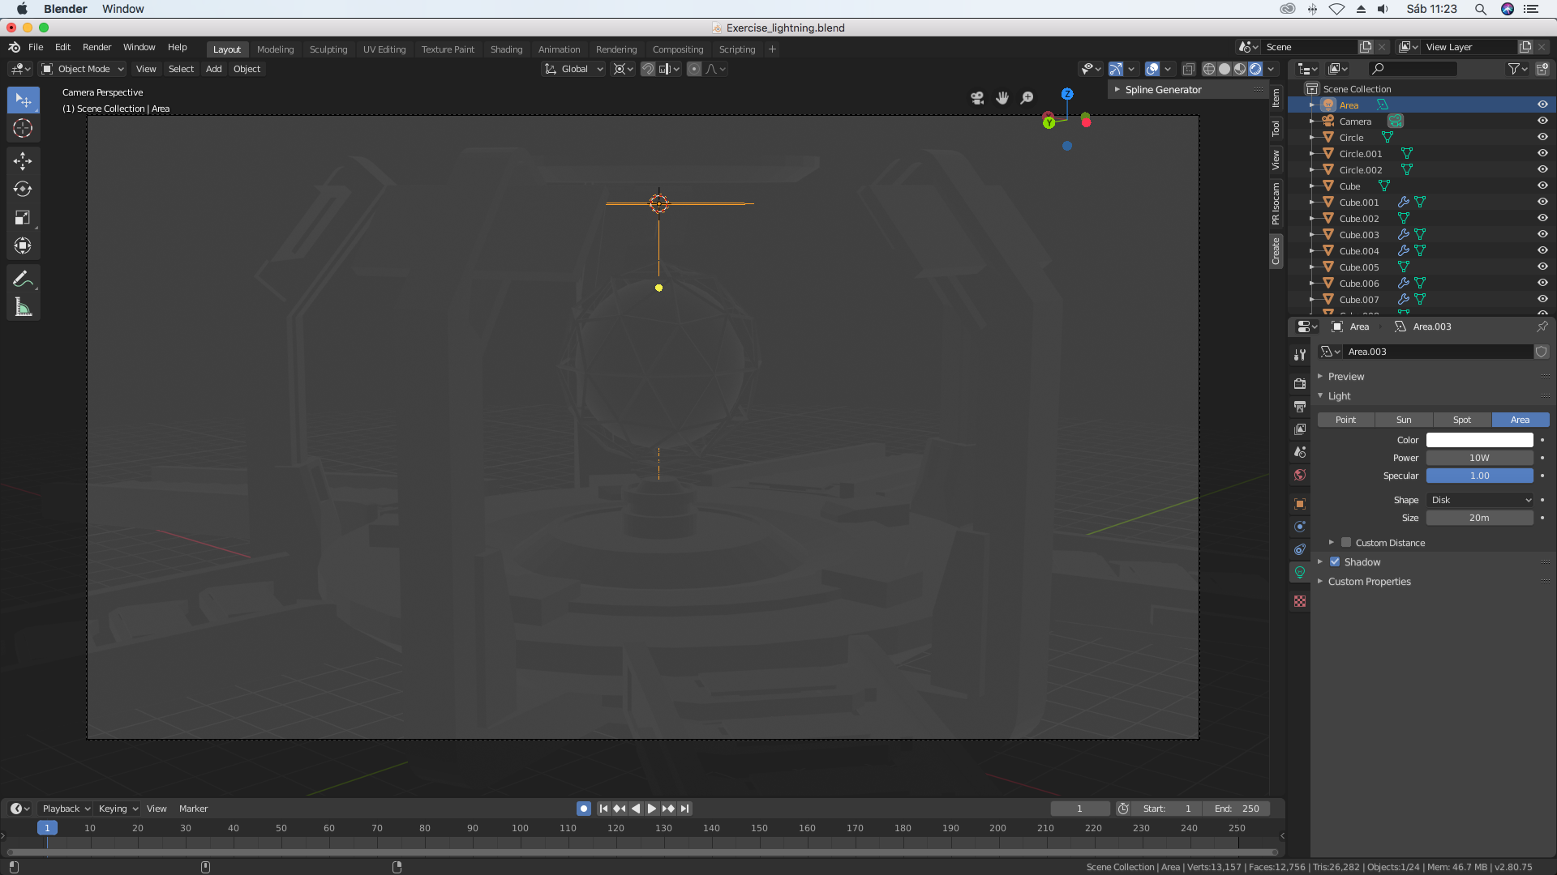1557x875 pixels.
Task: Select the Cursor tool in toolbar
Action: click(23, 128)
